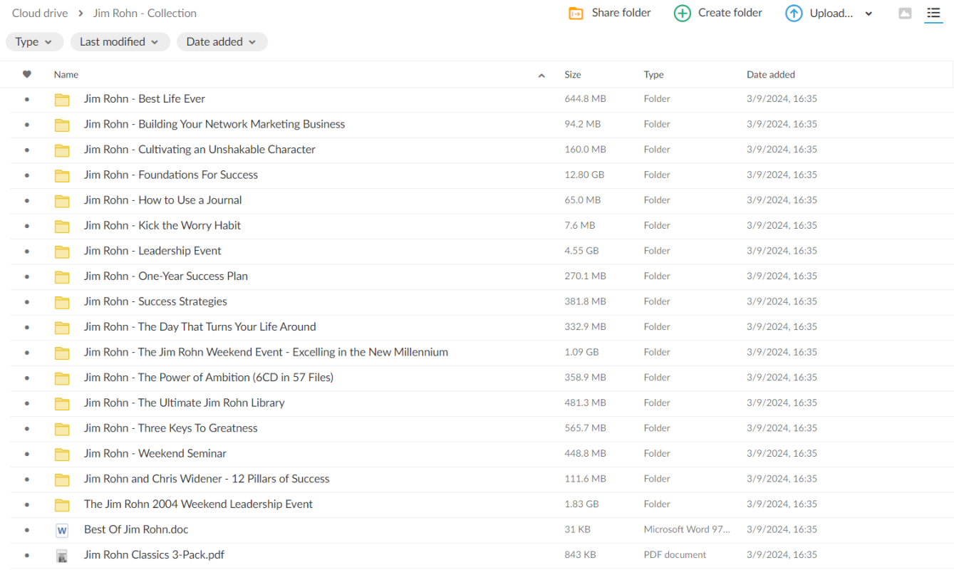
Task: Switch to thumbnail grid view
Action: [905, 14]
